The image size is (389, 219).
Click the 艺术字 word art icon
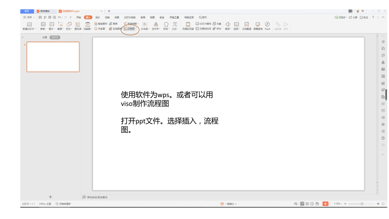click(156, 24)
